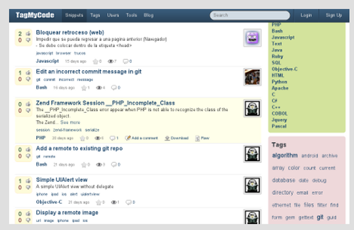Image resolution: width=354 pixels, height=230 pixels.
Task: Star the Edit an incorrect commit message snippet
Action: (84, 88)
